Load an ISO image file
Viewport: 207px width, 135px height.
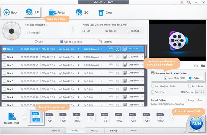tap(82, 12)
